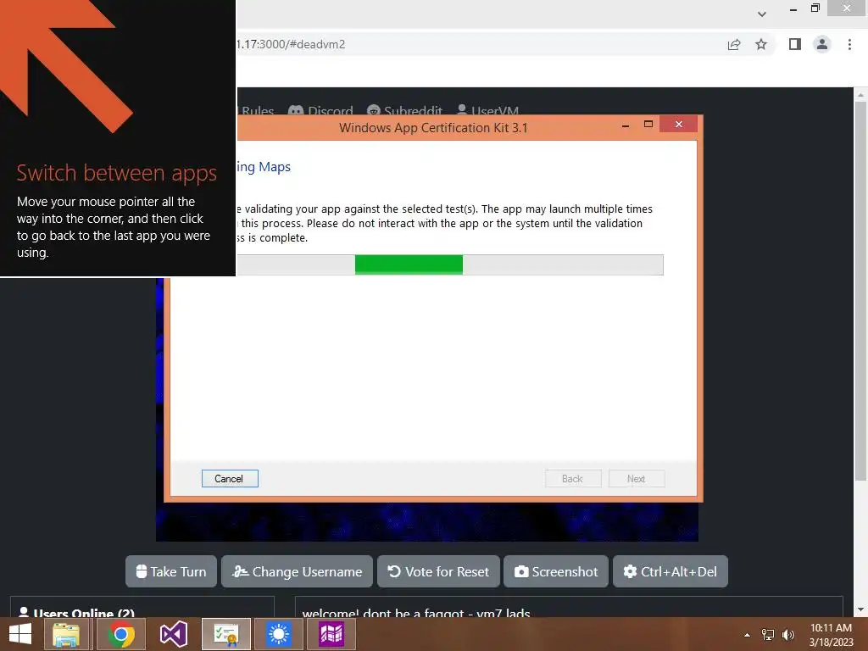The width and height of the screenshot is (868, 651).
Task: Click the Users Online (2) header
Action: coord(77,612)
